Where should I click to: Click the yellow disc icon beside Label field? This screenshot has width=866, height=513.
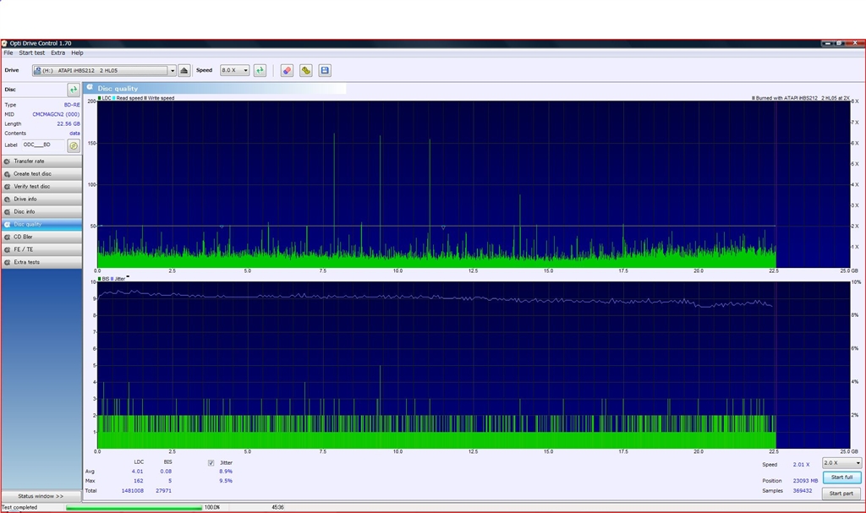[x=74, y=145]
